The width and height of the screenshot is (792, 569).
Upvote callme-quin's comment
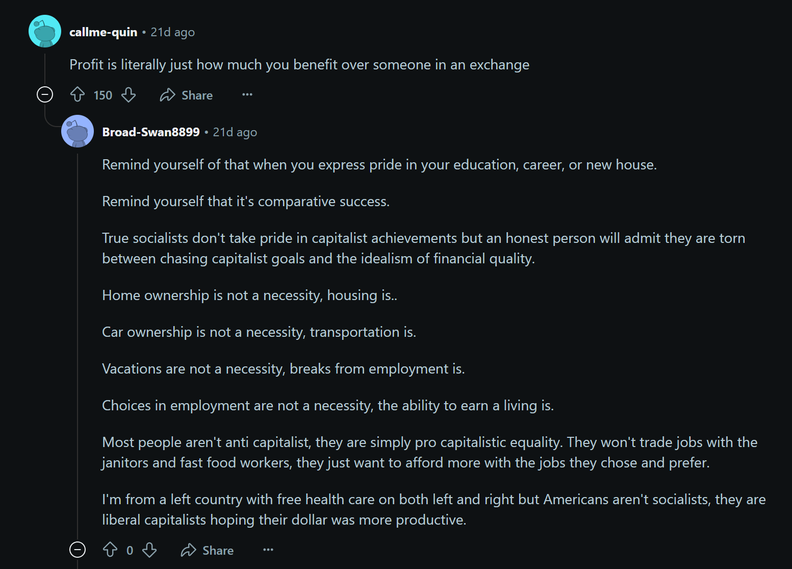[x=78, y=94]
